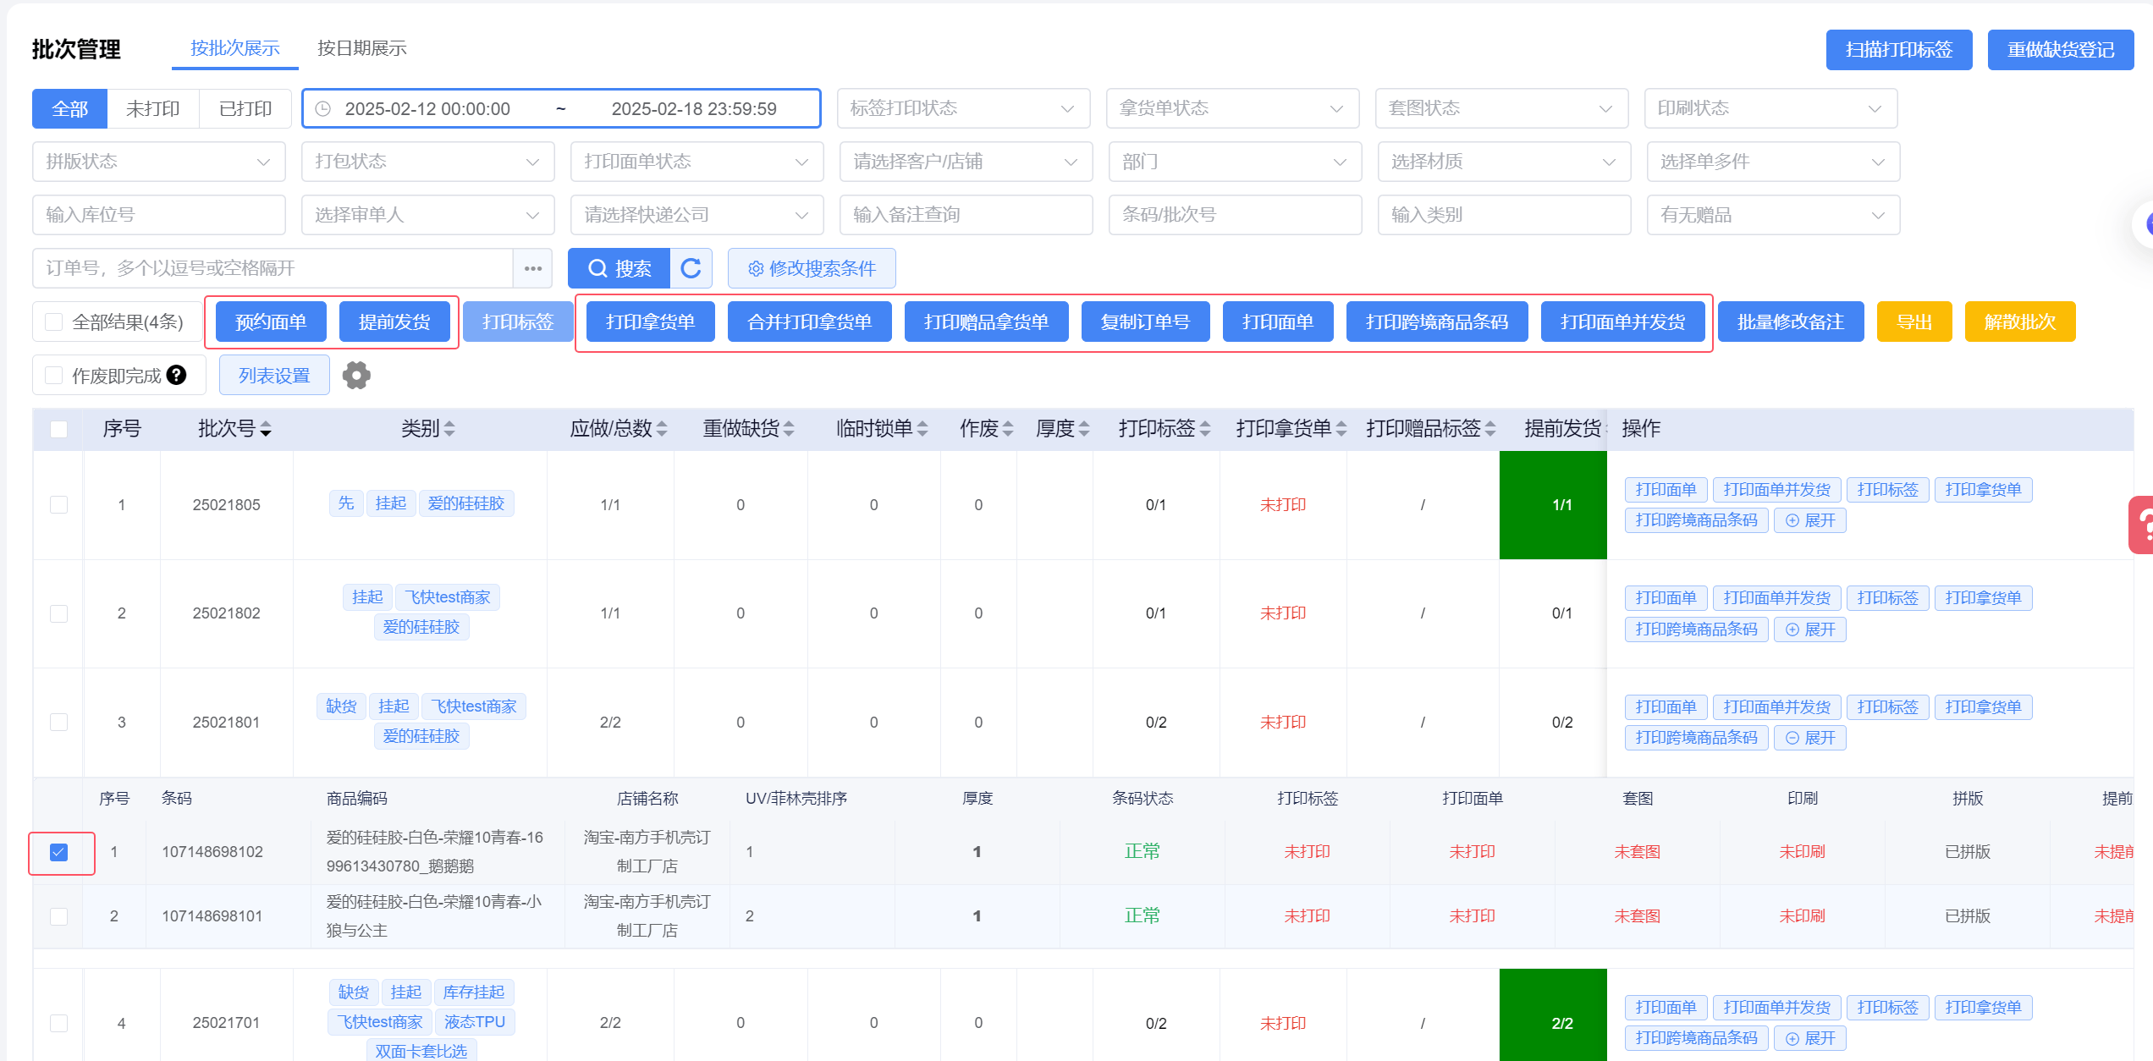Click the 扫描打印标签 button

click(1898, 50)
